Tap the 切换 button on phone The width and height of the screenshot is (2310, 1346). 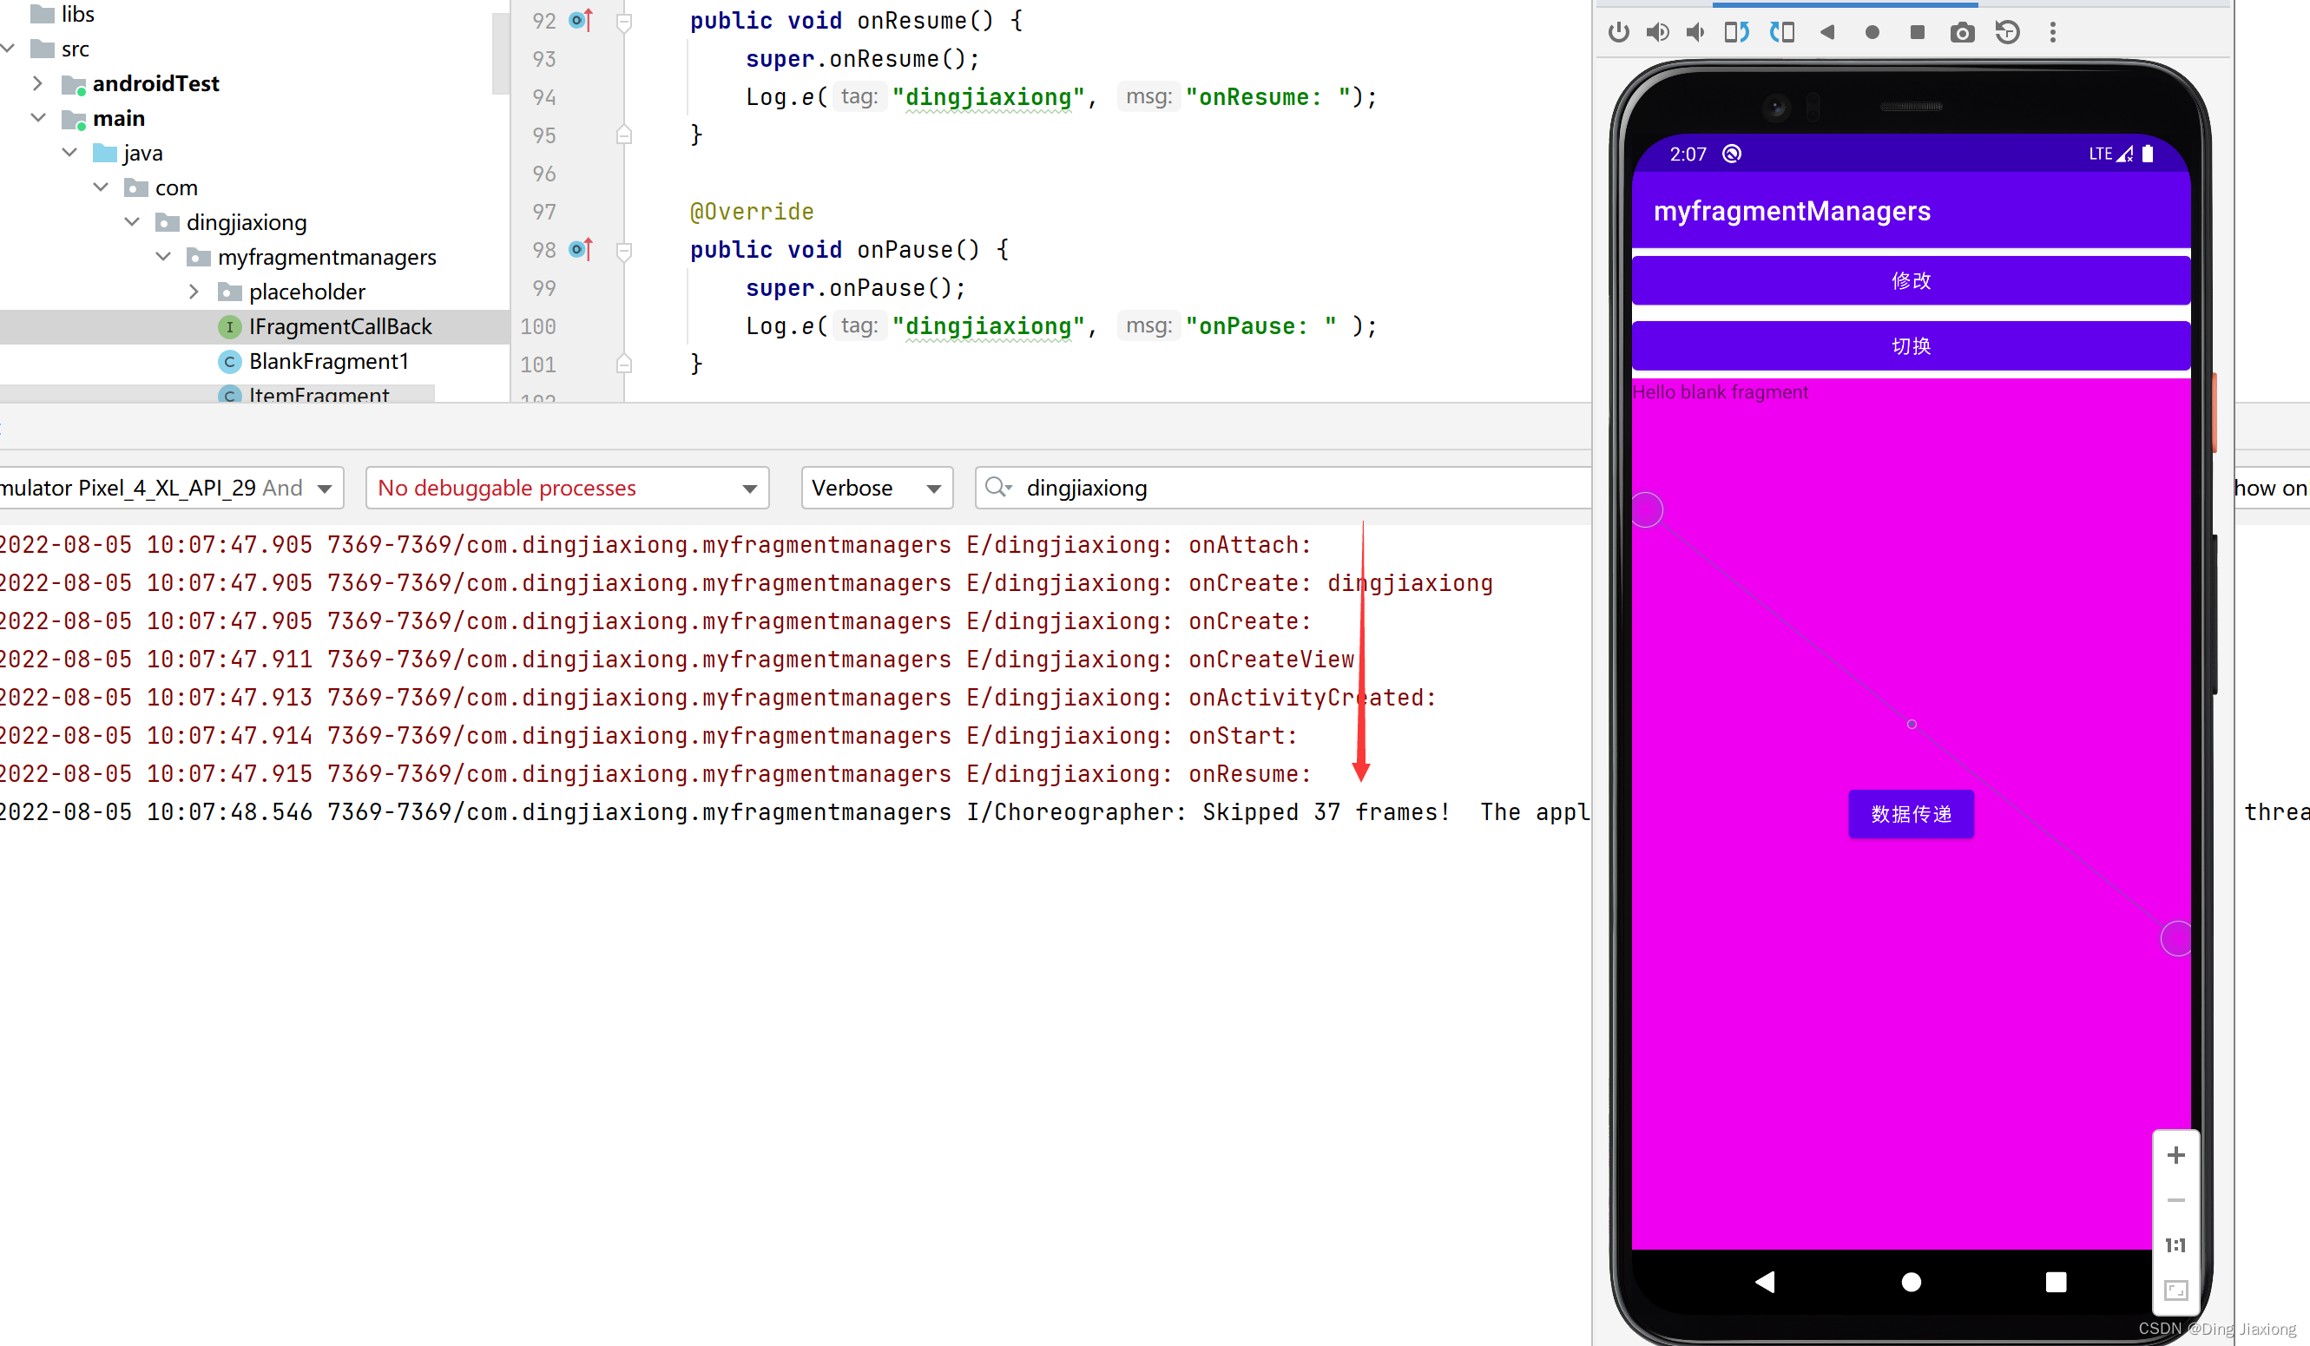coord(1912,346)
